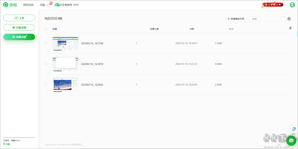Check the box for 20240316_163746
298x149 pixels.
[46, 43]
